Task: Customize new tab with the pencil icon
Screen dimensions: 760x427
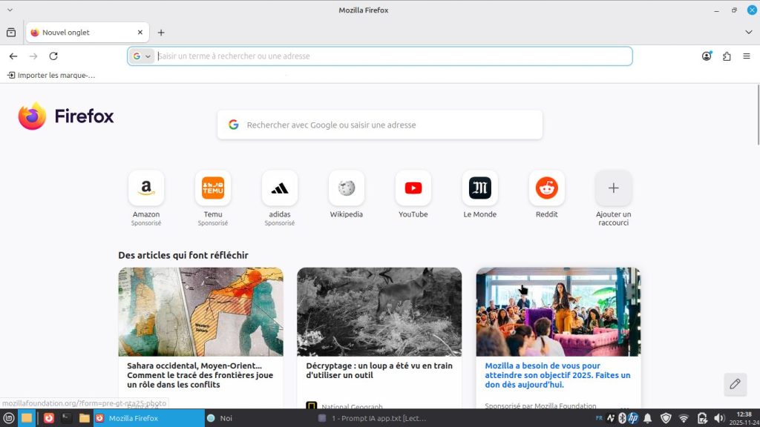Action: tap(735, 384)
